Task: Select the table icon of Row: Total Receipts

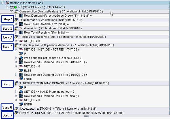Action: (21, 33)
